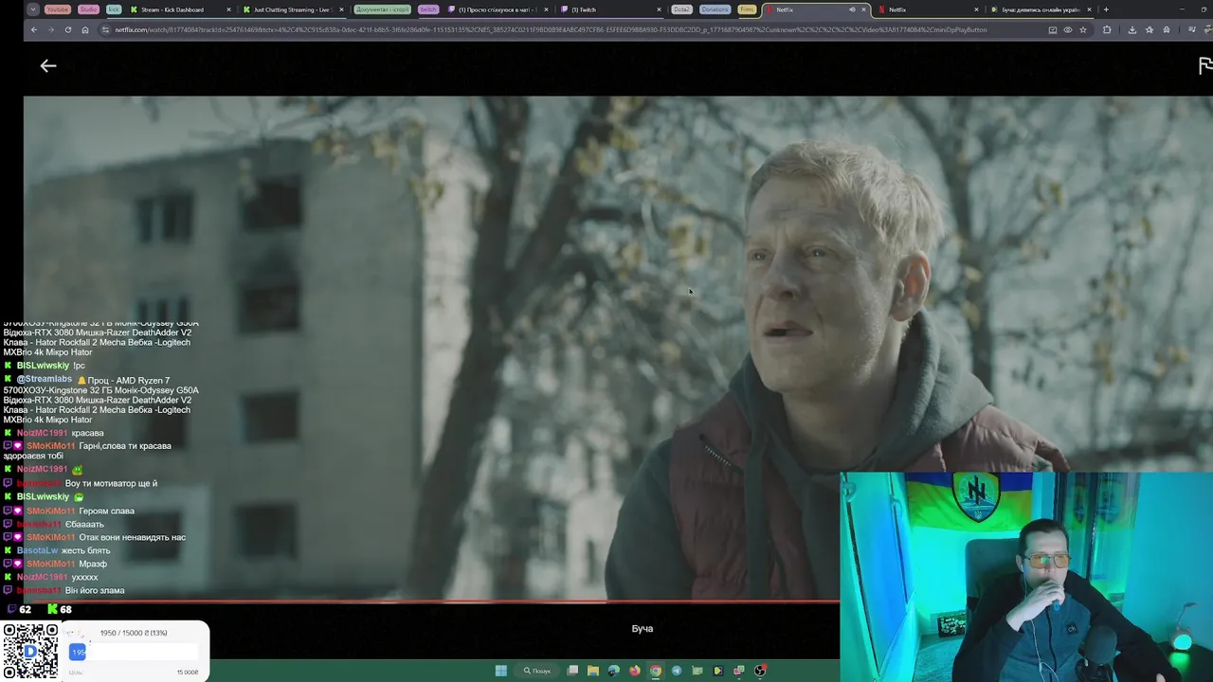
Task: Switch to the second Netflix tab
Action: (929, 9)
